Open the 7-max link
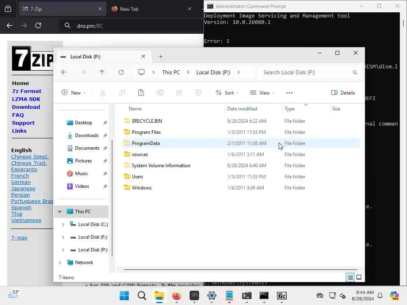The width and height of the screenshot is (407, 305). click(19, 237)
